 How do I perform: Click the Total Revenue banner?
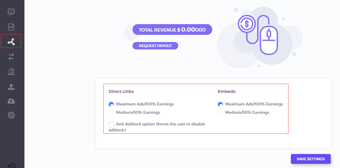click(x=172, y=29)
